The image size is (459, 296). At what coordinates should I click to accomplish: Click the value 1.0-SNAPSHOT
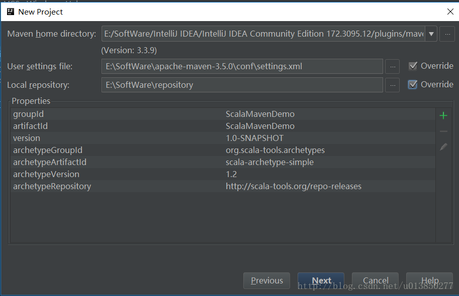(255, 138)
